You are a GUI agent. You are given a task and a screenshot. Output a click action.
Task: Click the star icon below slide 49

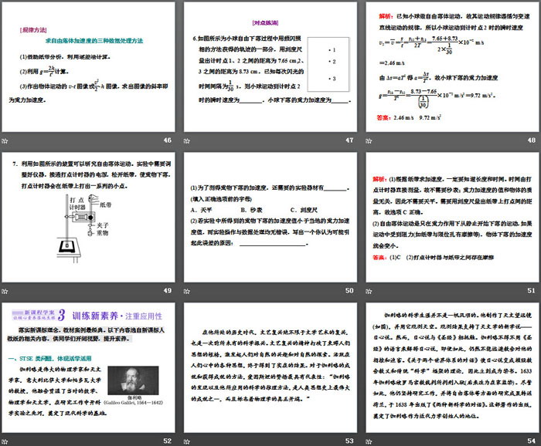[5, 290]
